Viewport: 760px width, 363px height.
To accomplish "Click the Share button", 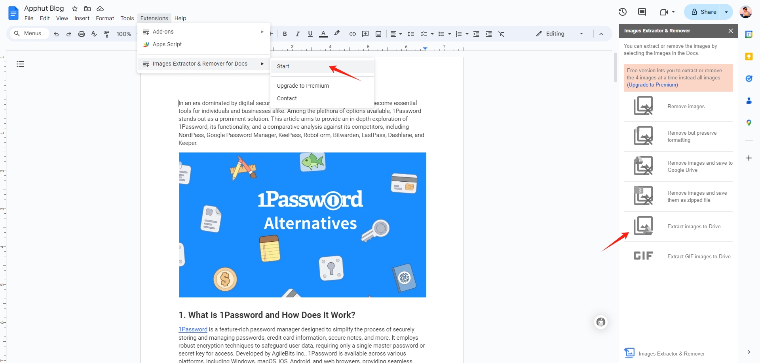I will [702, 12].
